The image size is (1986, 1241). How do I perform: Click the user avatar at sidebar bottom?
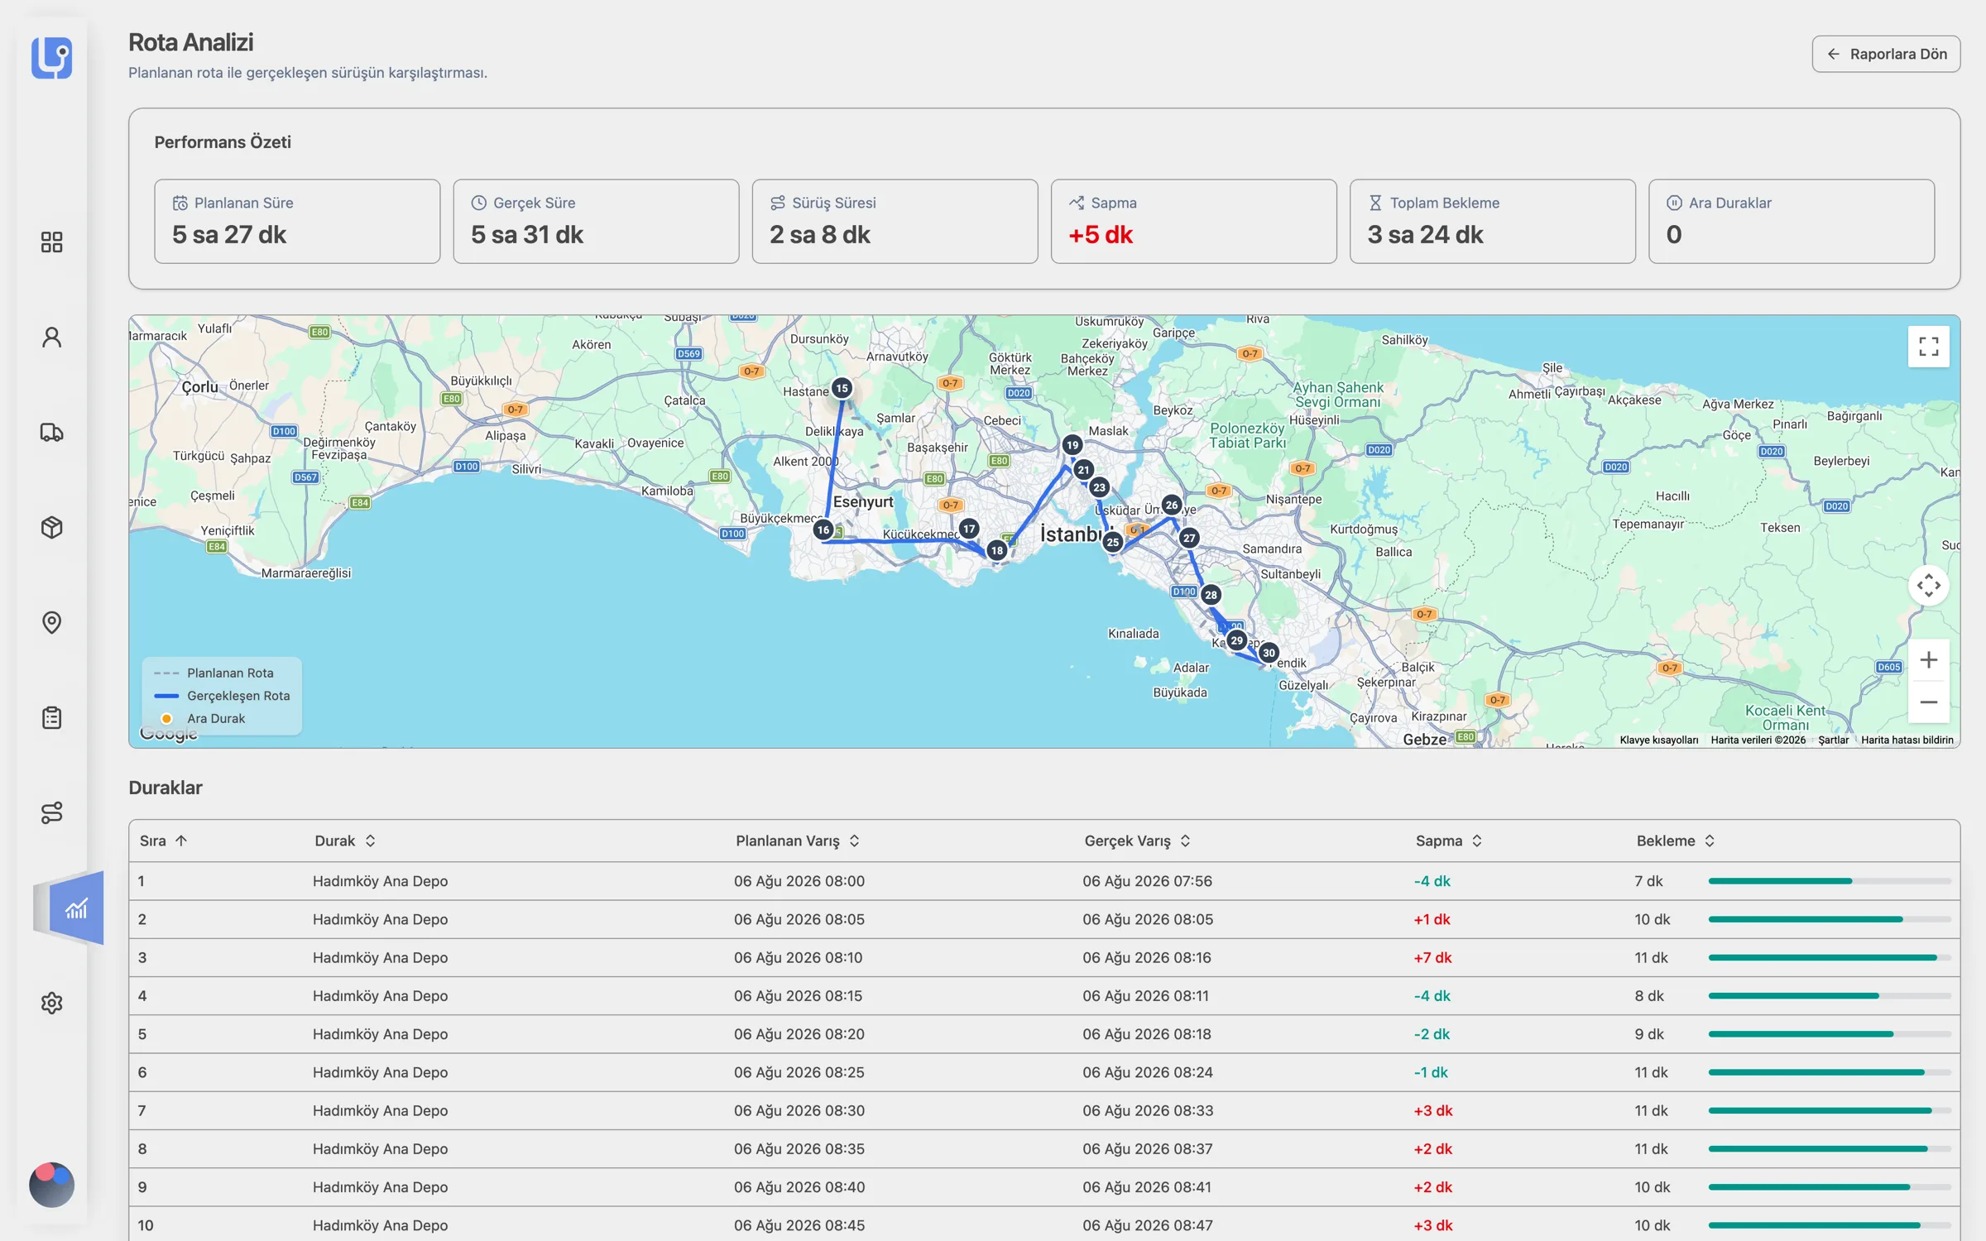51,1185
